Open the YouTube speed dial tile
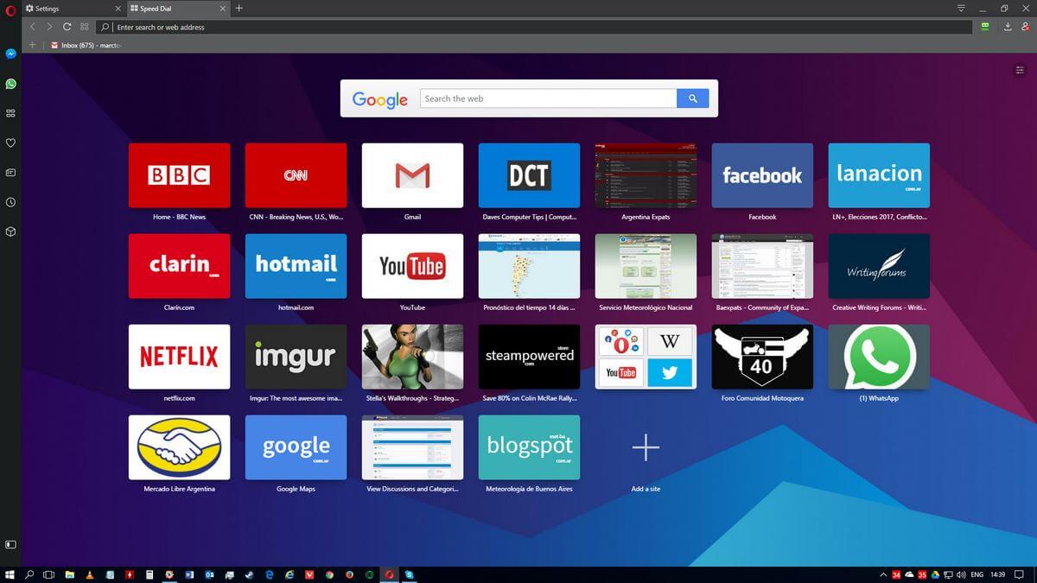This screenshot has width=1037, height=583. coord(412,266)
